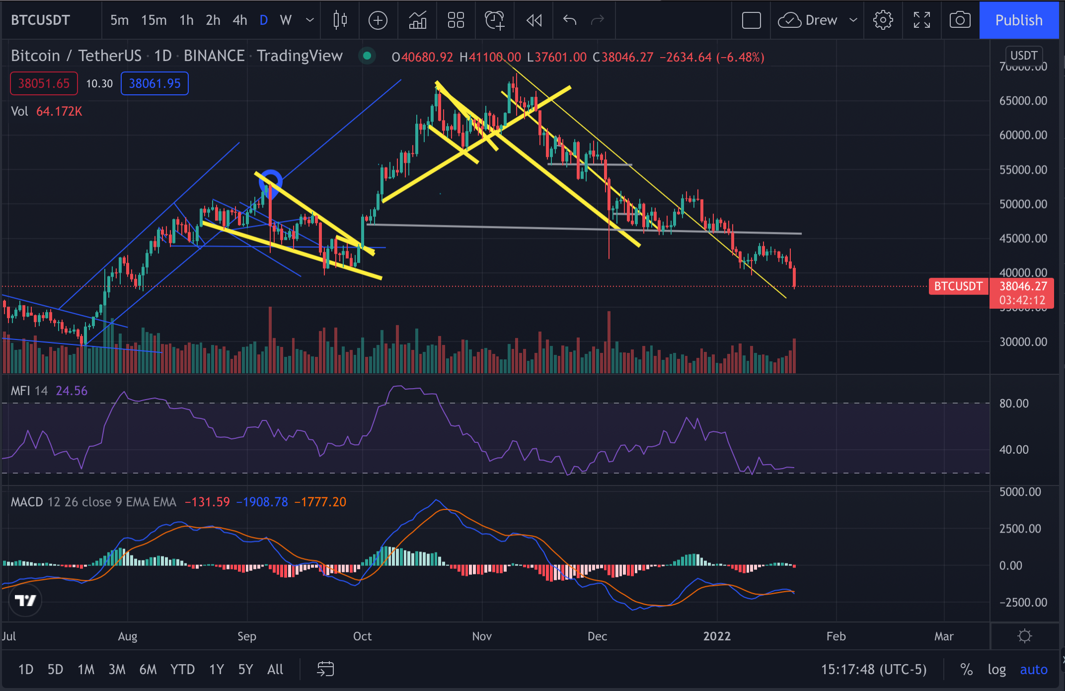Switch to the 5m timeframe
The width and height of the screenshot is (1065, 691).
tap(119, 20)
